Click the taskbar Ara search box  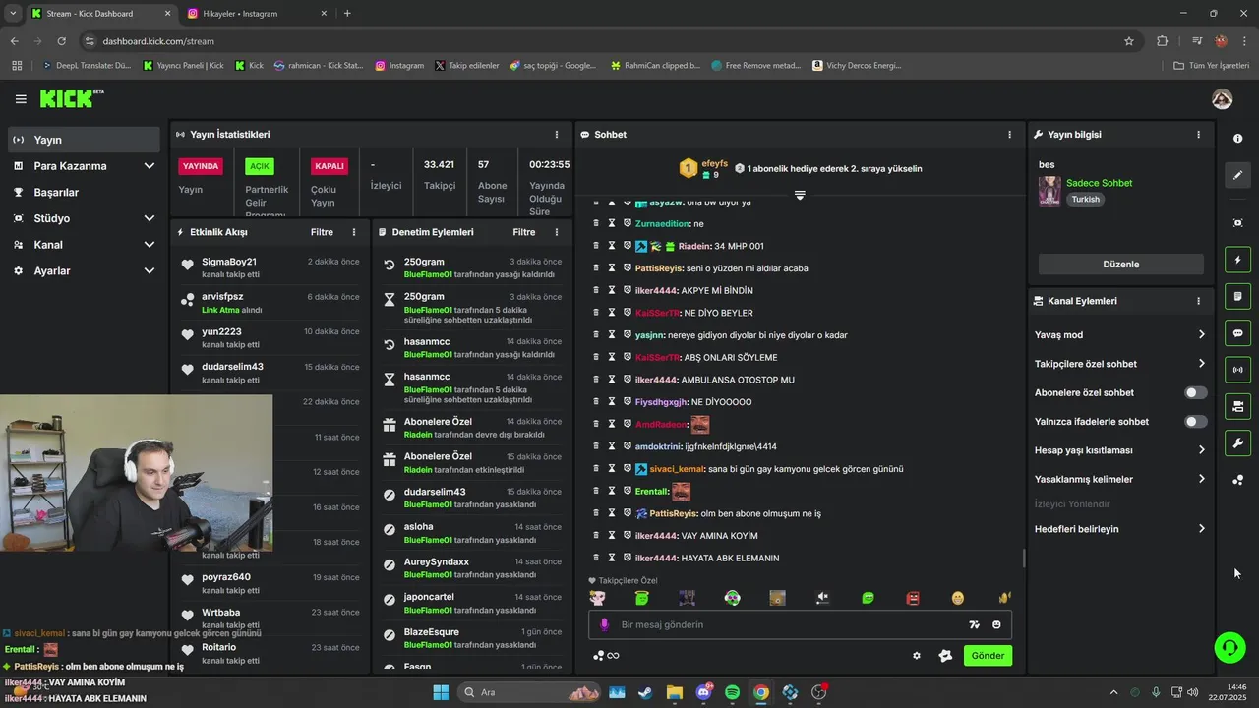point(529,692)
